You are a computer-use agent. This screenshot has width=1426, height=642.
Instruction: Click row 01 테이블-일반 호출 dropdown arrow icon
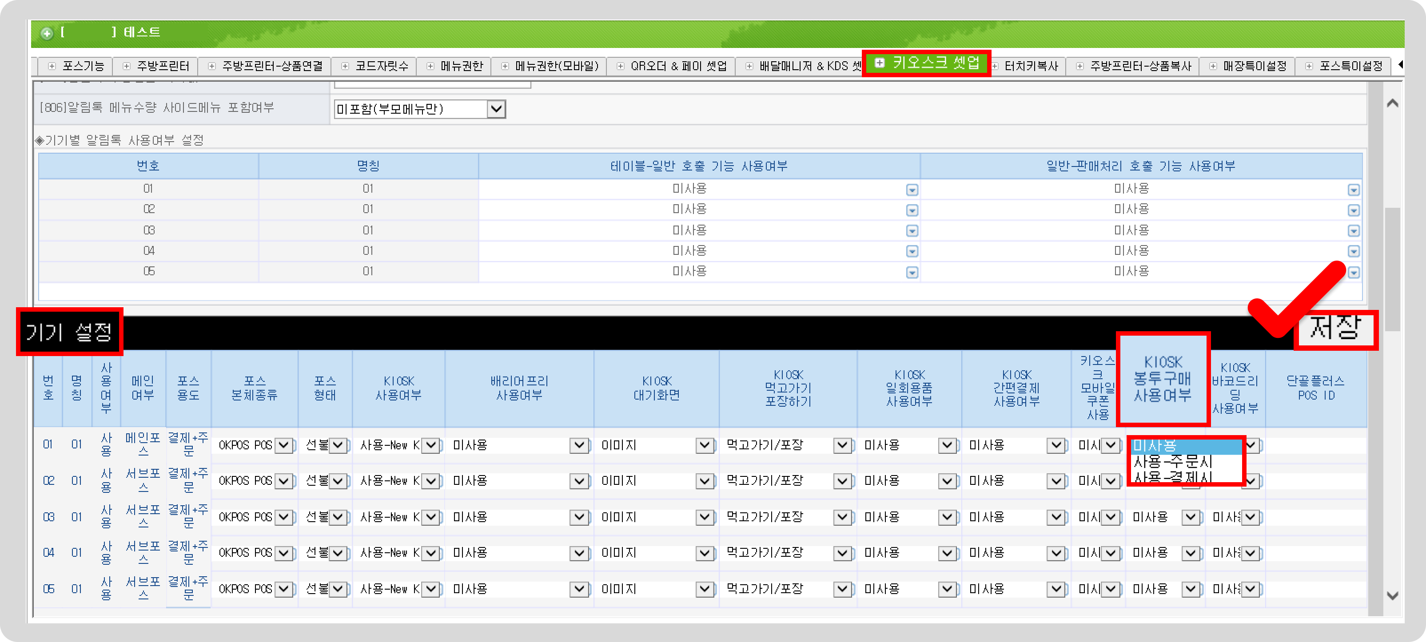(912, 190)
